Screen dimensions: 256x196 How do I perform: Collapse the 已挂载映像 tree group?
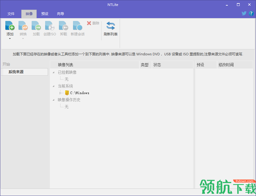[x=53, y=72]
